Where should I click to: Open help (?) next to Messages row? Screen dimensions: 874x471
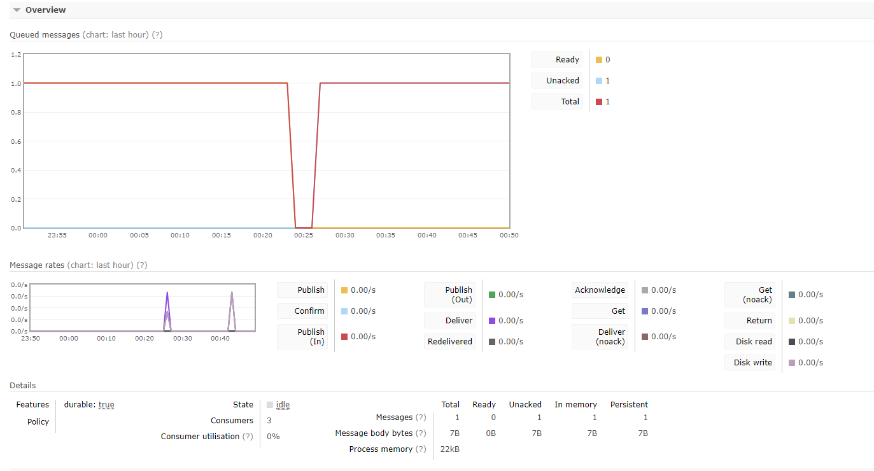[421, 418]
